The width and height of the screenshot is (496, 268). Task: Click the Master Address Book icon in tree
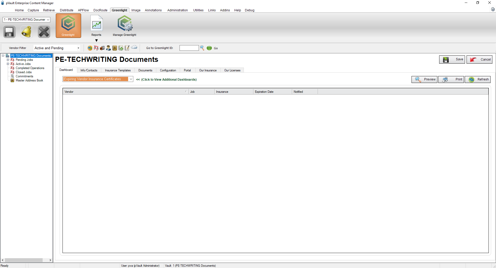tap(12, 80)
